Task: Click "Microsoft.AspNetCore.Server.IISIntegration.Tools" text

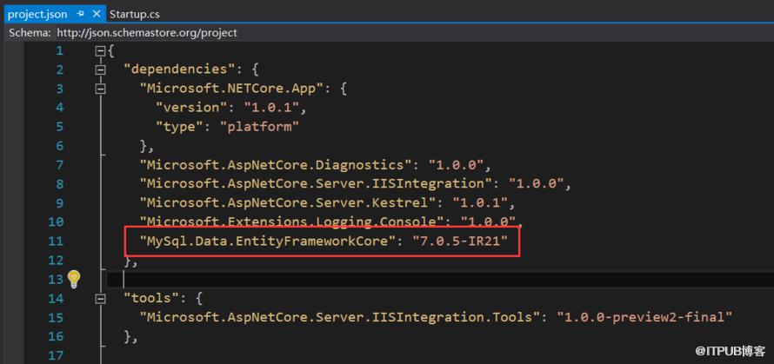Action: coord(340,317)
